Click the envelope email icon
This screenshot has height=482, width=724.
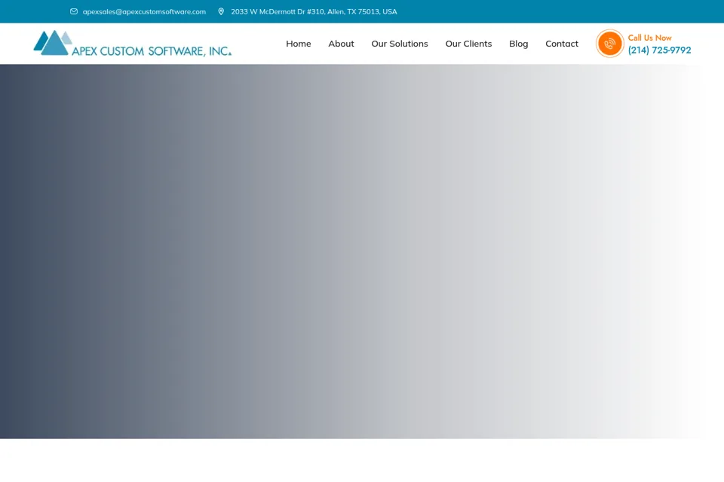[74, 11]
